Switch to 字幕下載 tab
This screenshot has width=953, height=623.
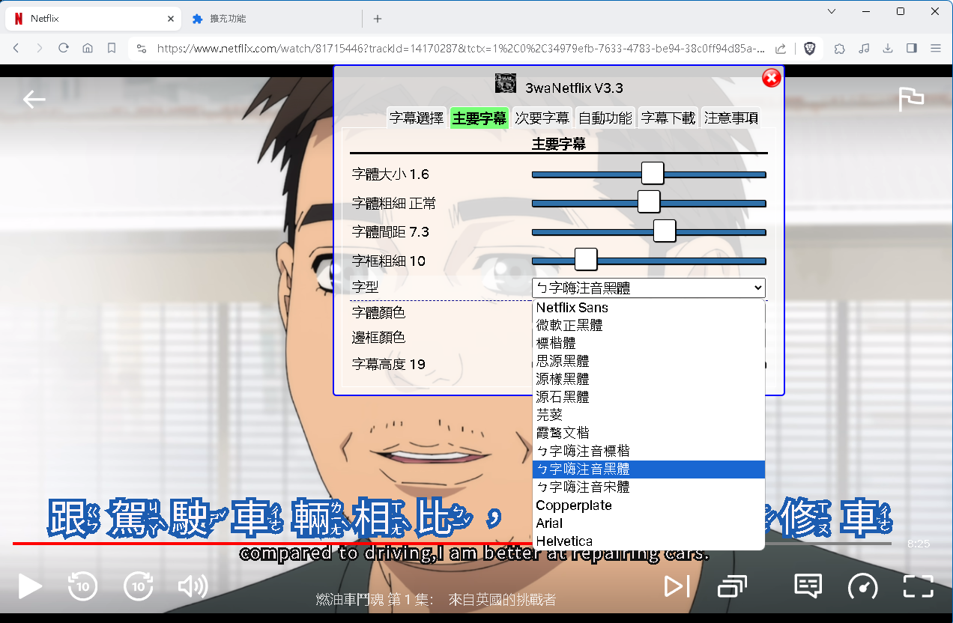[x=668, y=118]
